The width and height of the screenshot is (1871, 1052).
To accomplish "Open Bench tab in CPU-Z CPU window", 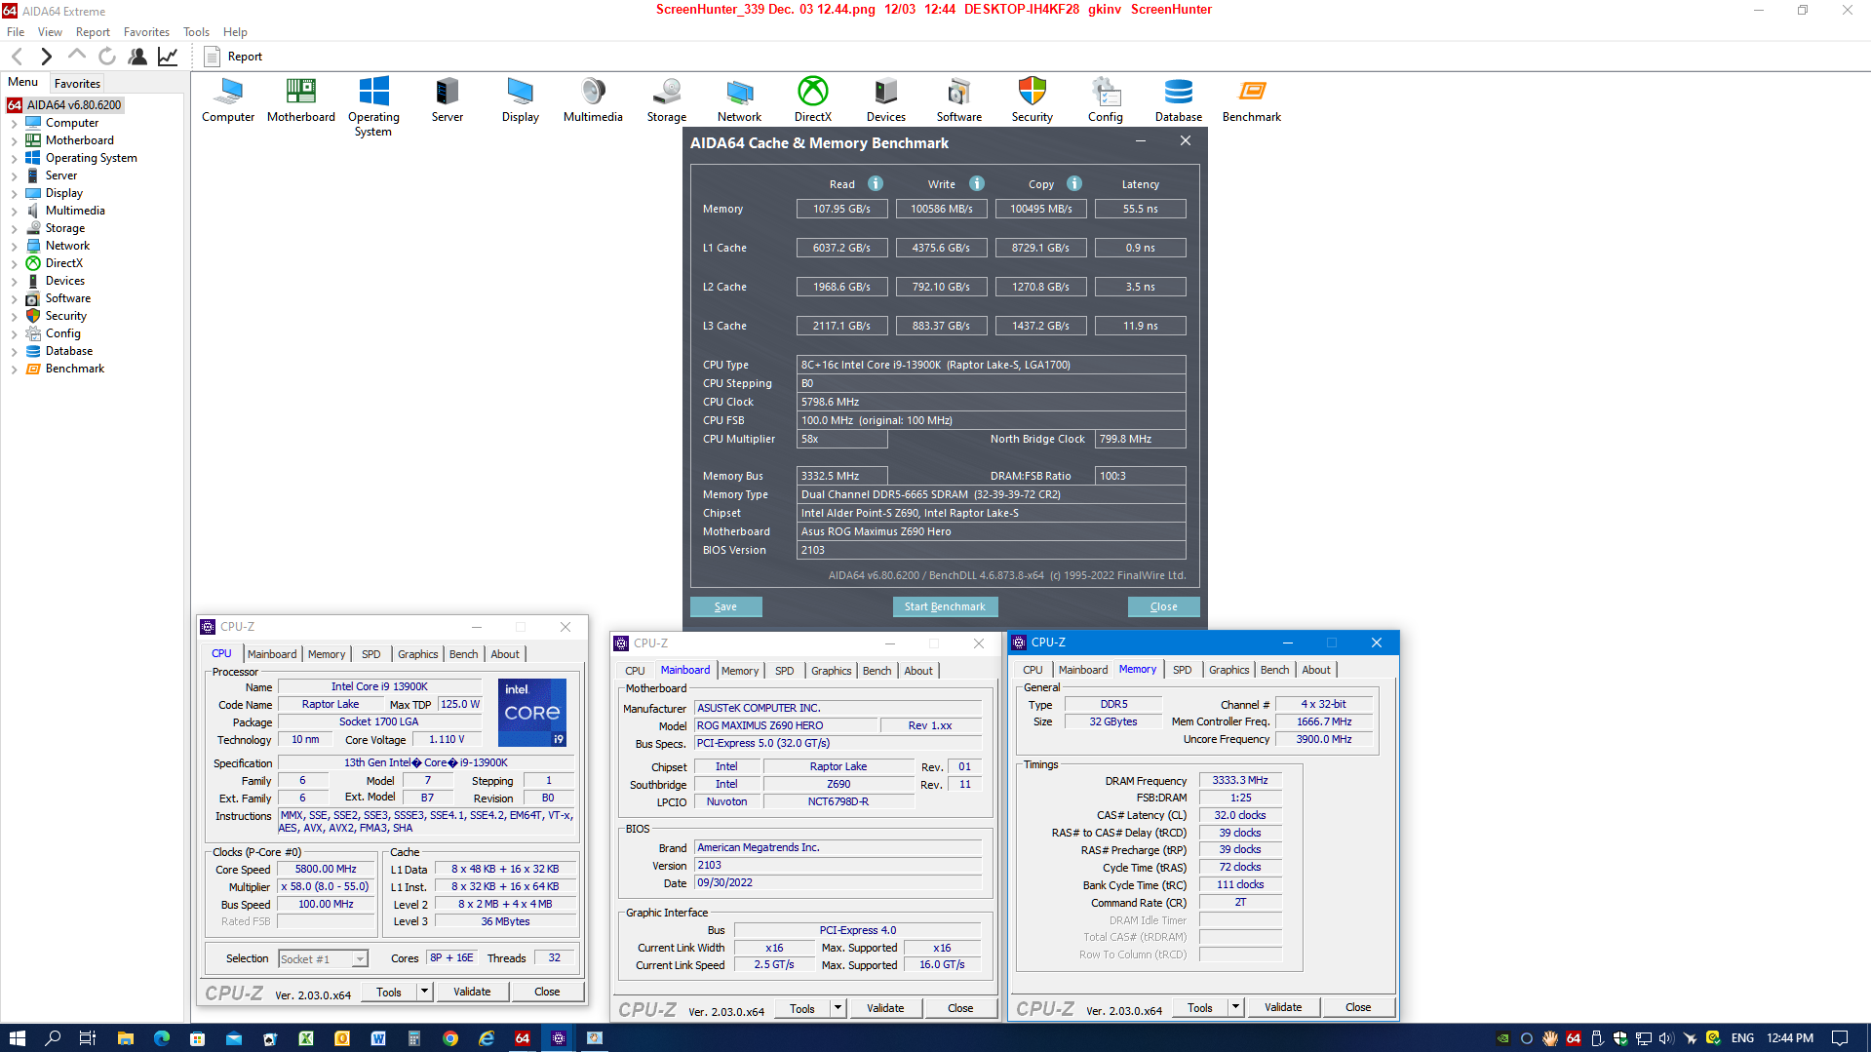I will click(x=463, y=654).
